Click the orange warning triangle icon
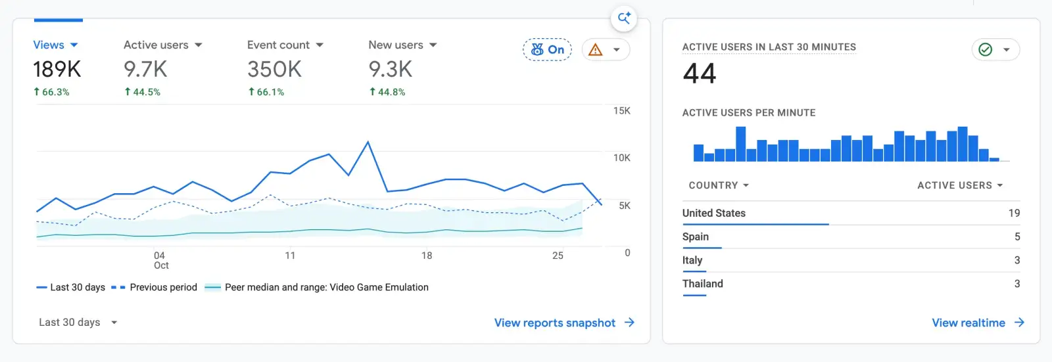 point(596,50)
